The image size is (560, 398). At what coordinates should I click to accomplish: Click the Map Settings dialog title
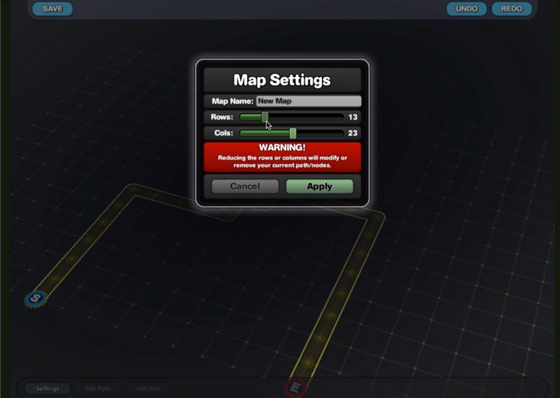click(282, 80)
